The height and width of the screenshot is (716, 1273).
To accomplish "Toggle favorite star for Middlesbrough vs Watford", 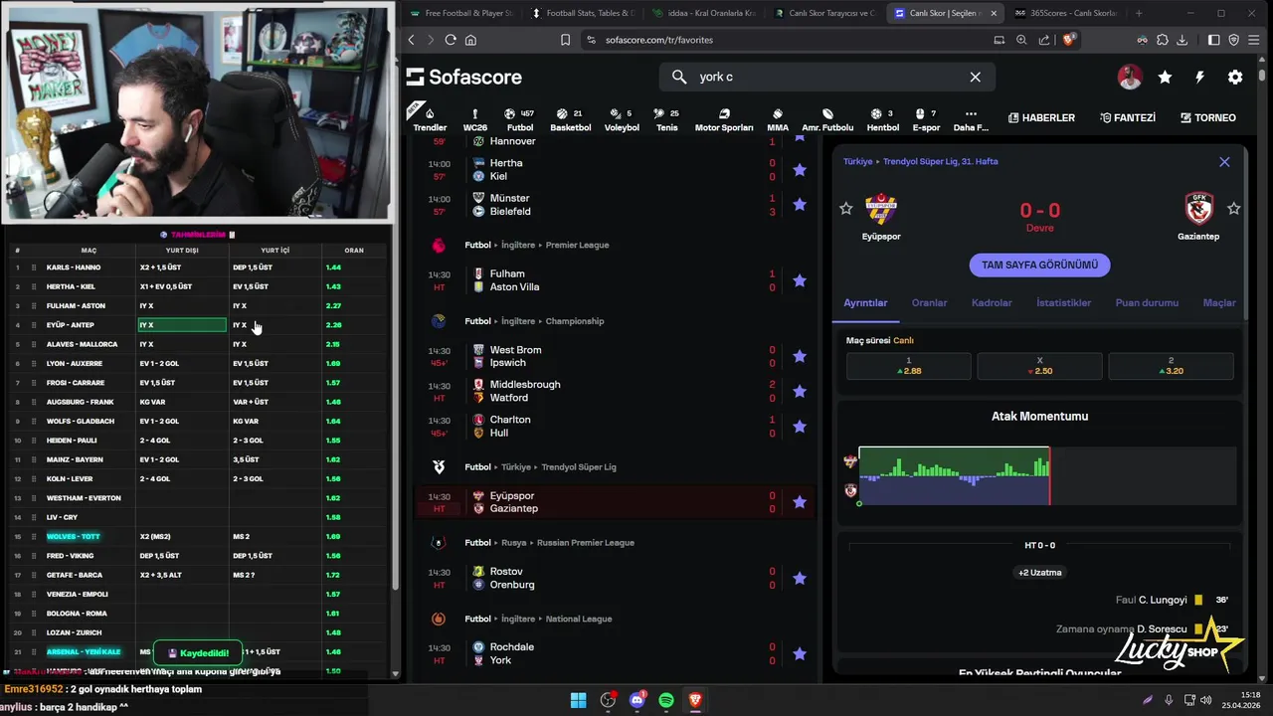I will pos(799,391).
